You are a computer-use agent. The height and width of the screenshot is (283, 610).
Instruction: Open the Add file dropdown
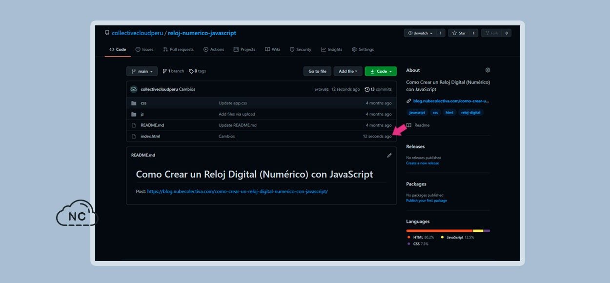point(348,71)
